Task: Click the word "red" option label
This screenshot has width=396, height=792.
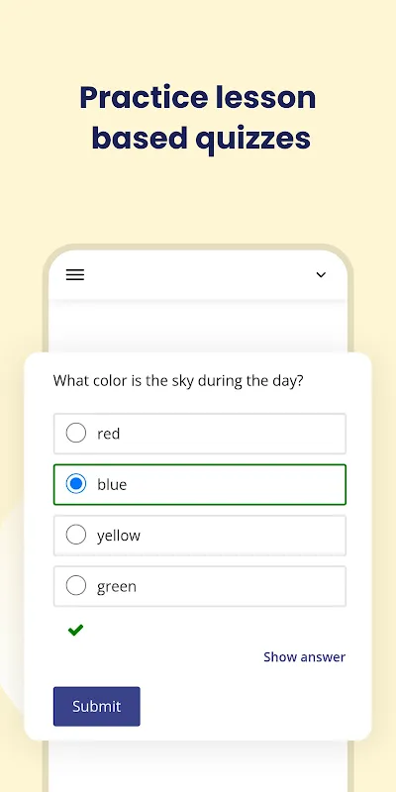Action: (x=109, y=434)
